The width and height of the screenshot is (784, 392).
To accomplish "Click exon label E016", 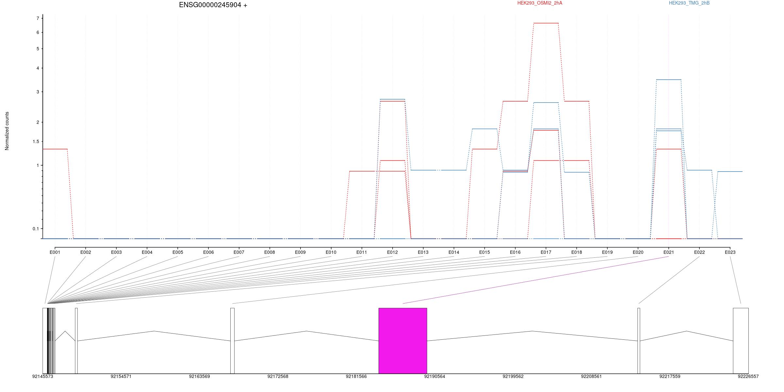I will tap(515, 252).
